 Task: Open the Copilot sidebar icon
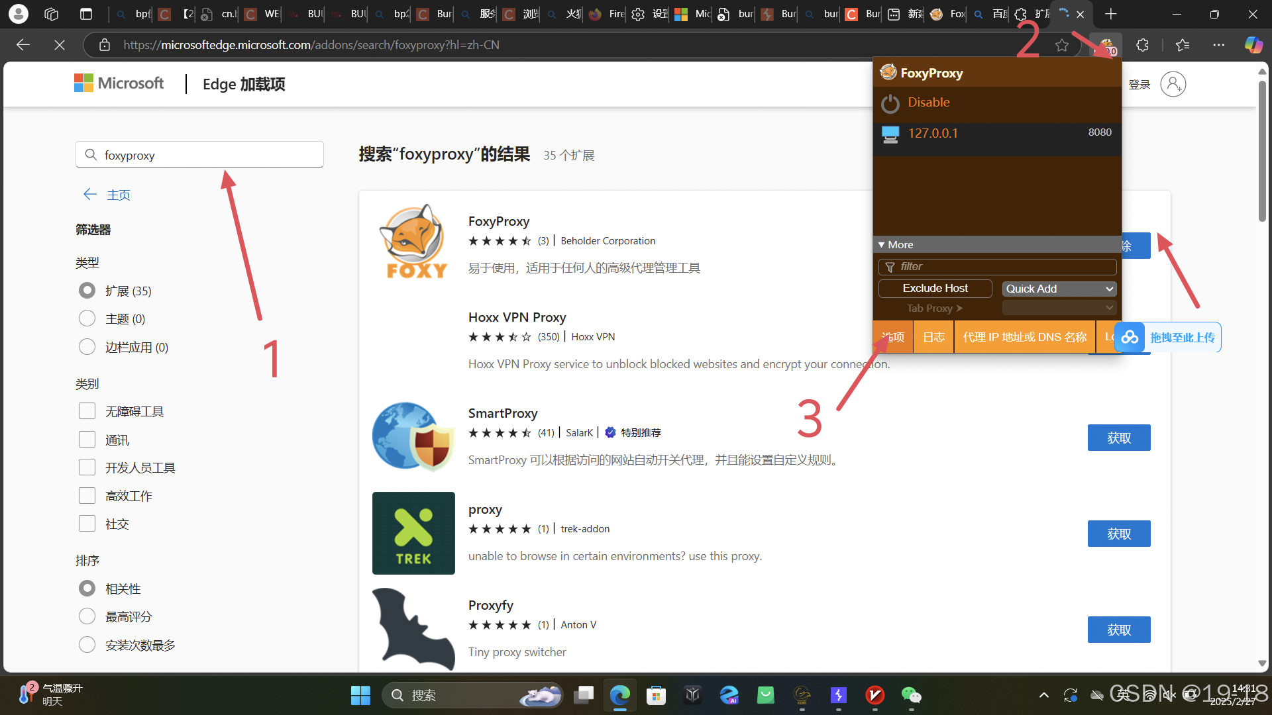tap(1253, 45)
